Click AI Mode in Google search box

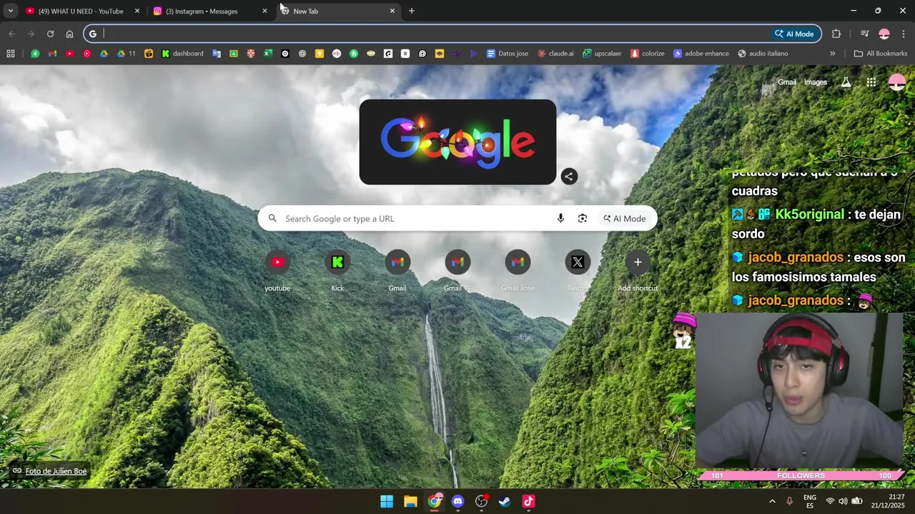click(625, 218)
